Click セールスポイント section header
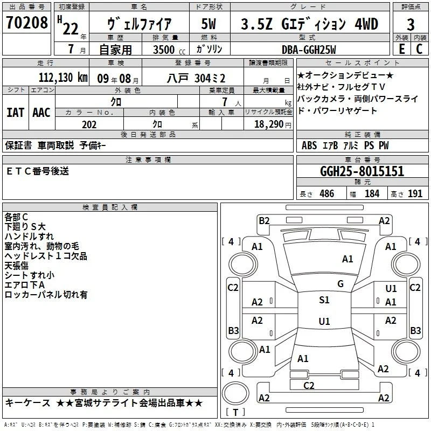The image size is (431, 431). coord(362,62)
